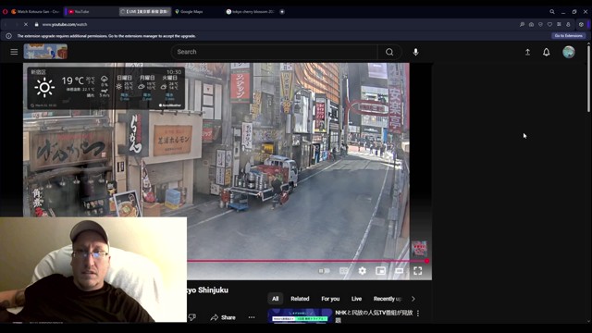Open the YouTube hamburger guide menu

point(14,52)
